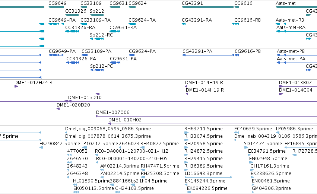The image size is (317, 194).
Task: Select clone DME1-007O06
Action: (113, 112)
